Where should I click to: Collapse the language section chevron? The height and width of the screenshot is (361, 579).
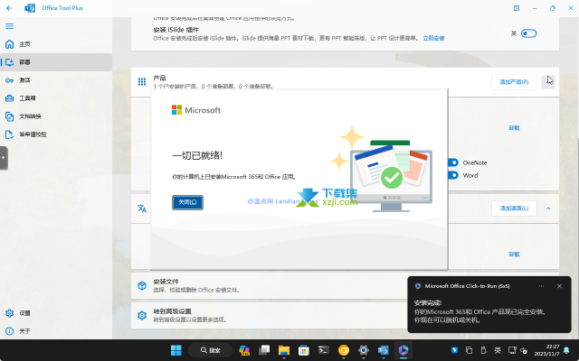(x=548, y=208)
